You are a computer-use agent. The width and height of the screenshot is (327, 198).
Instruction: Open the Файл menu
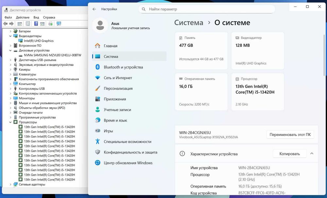point(8,17)
